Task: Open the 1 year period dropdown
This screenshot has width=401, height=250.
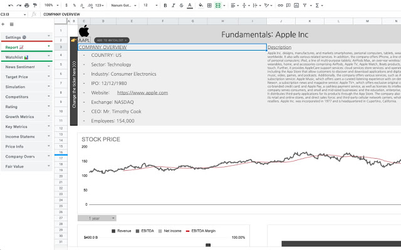Action: coord(97,218)
